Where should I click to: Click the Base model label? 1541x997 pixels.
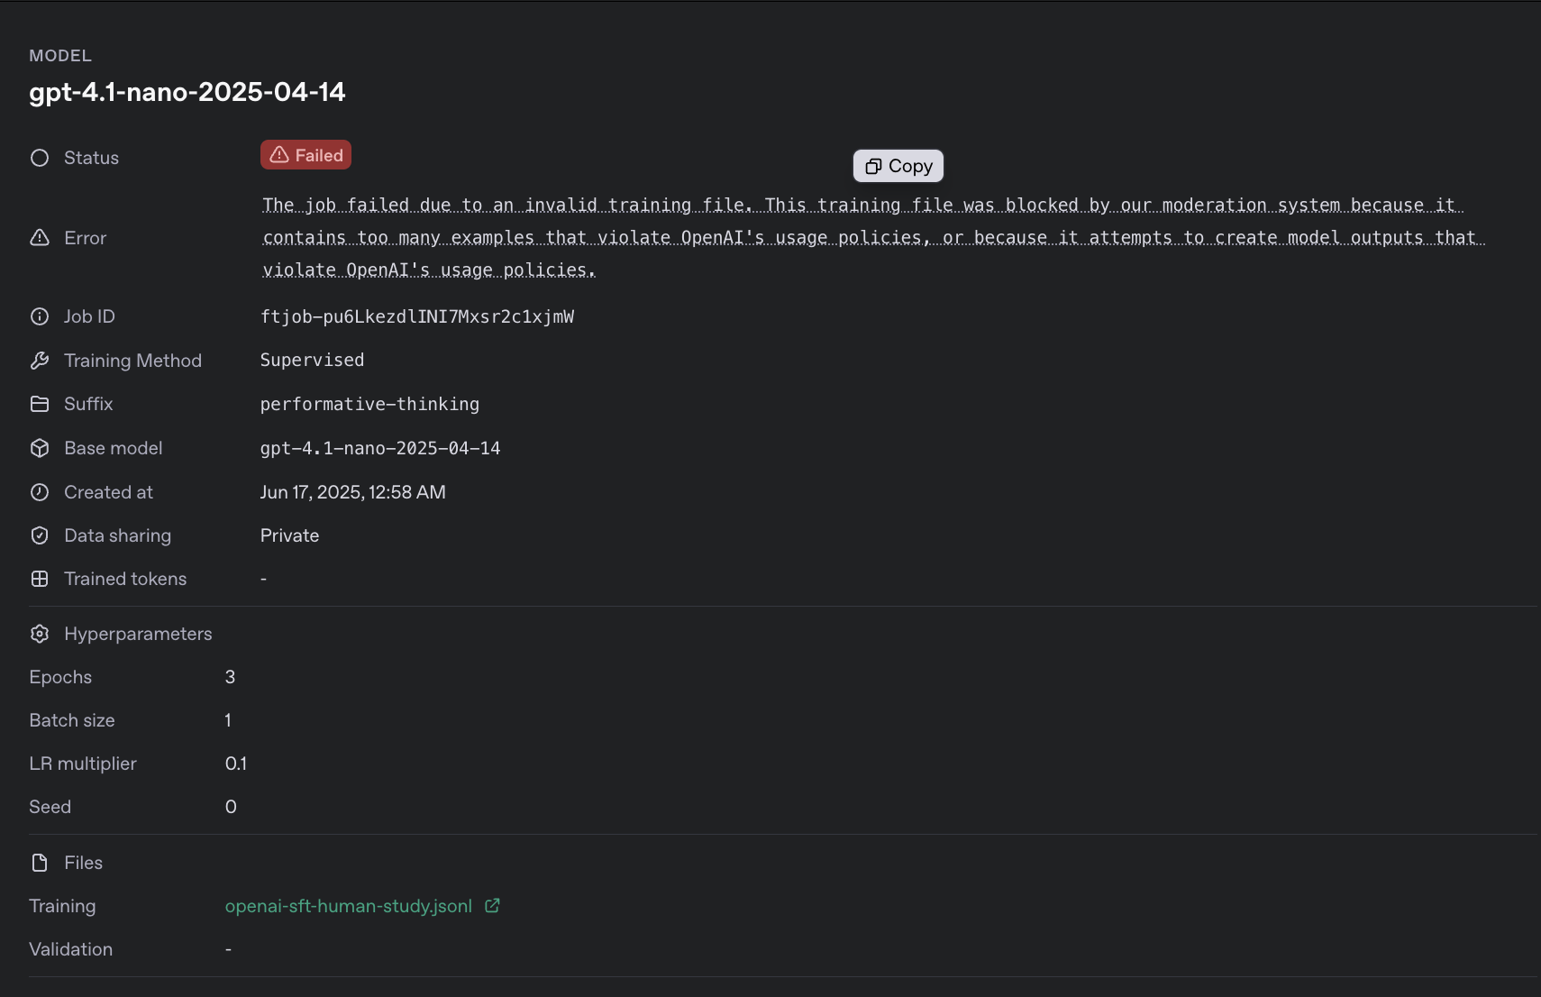coord(114,448)
